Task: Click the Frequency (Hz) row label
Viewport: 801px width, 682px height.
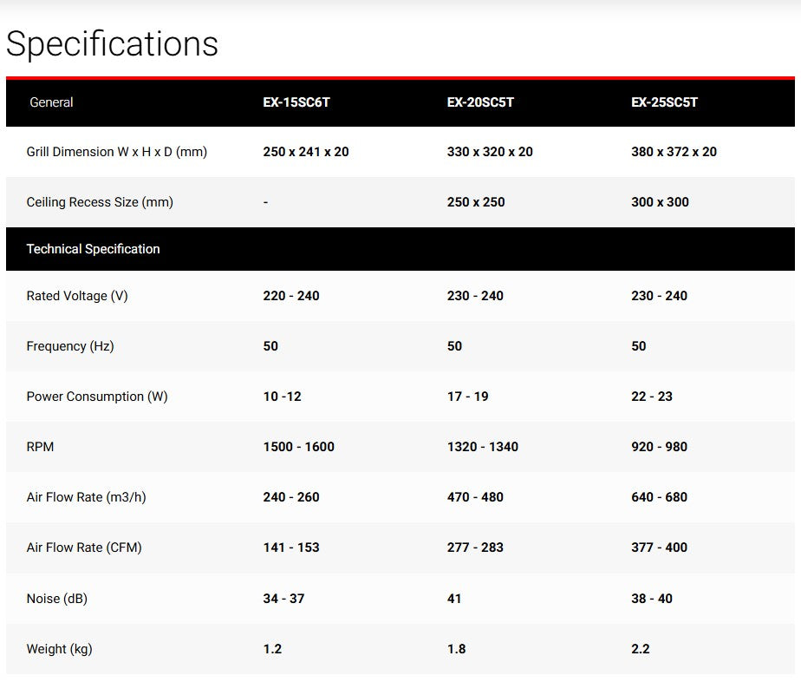Action: [70, 346]
